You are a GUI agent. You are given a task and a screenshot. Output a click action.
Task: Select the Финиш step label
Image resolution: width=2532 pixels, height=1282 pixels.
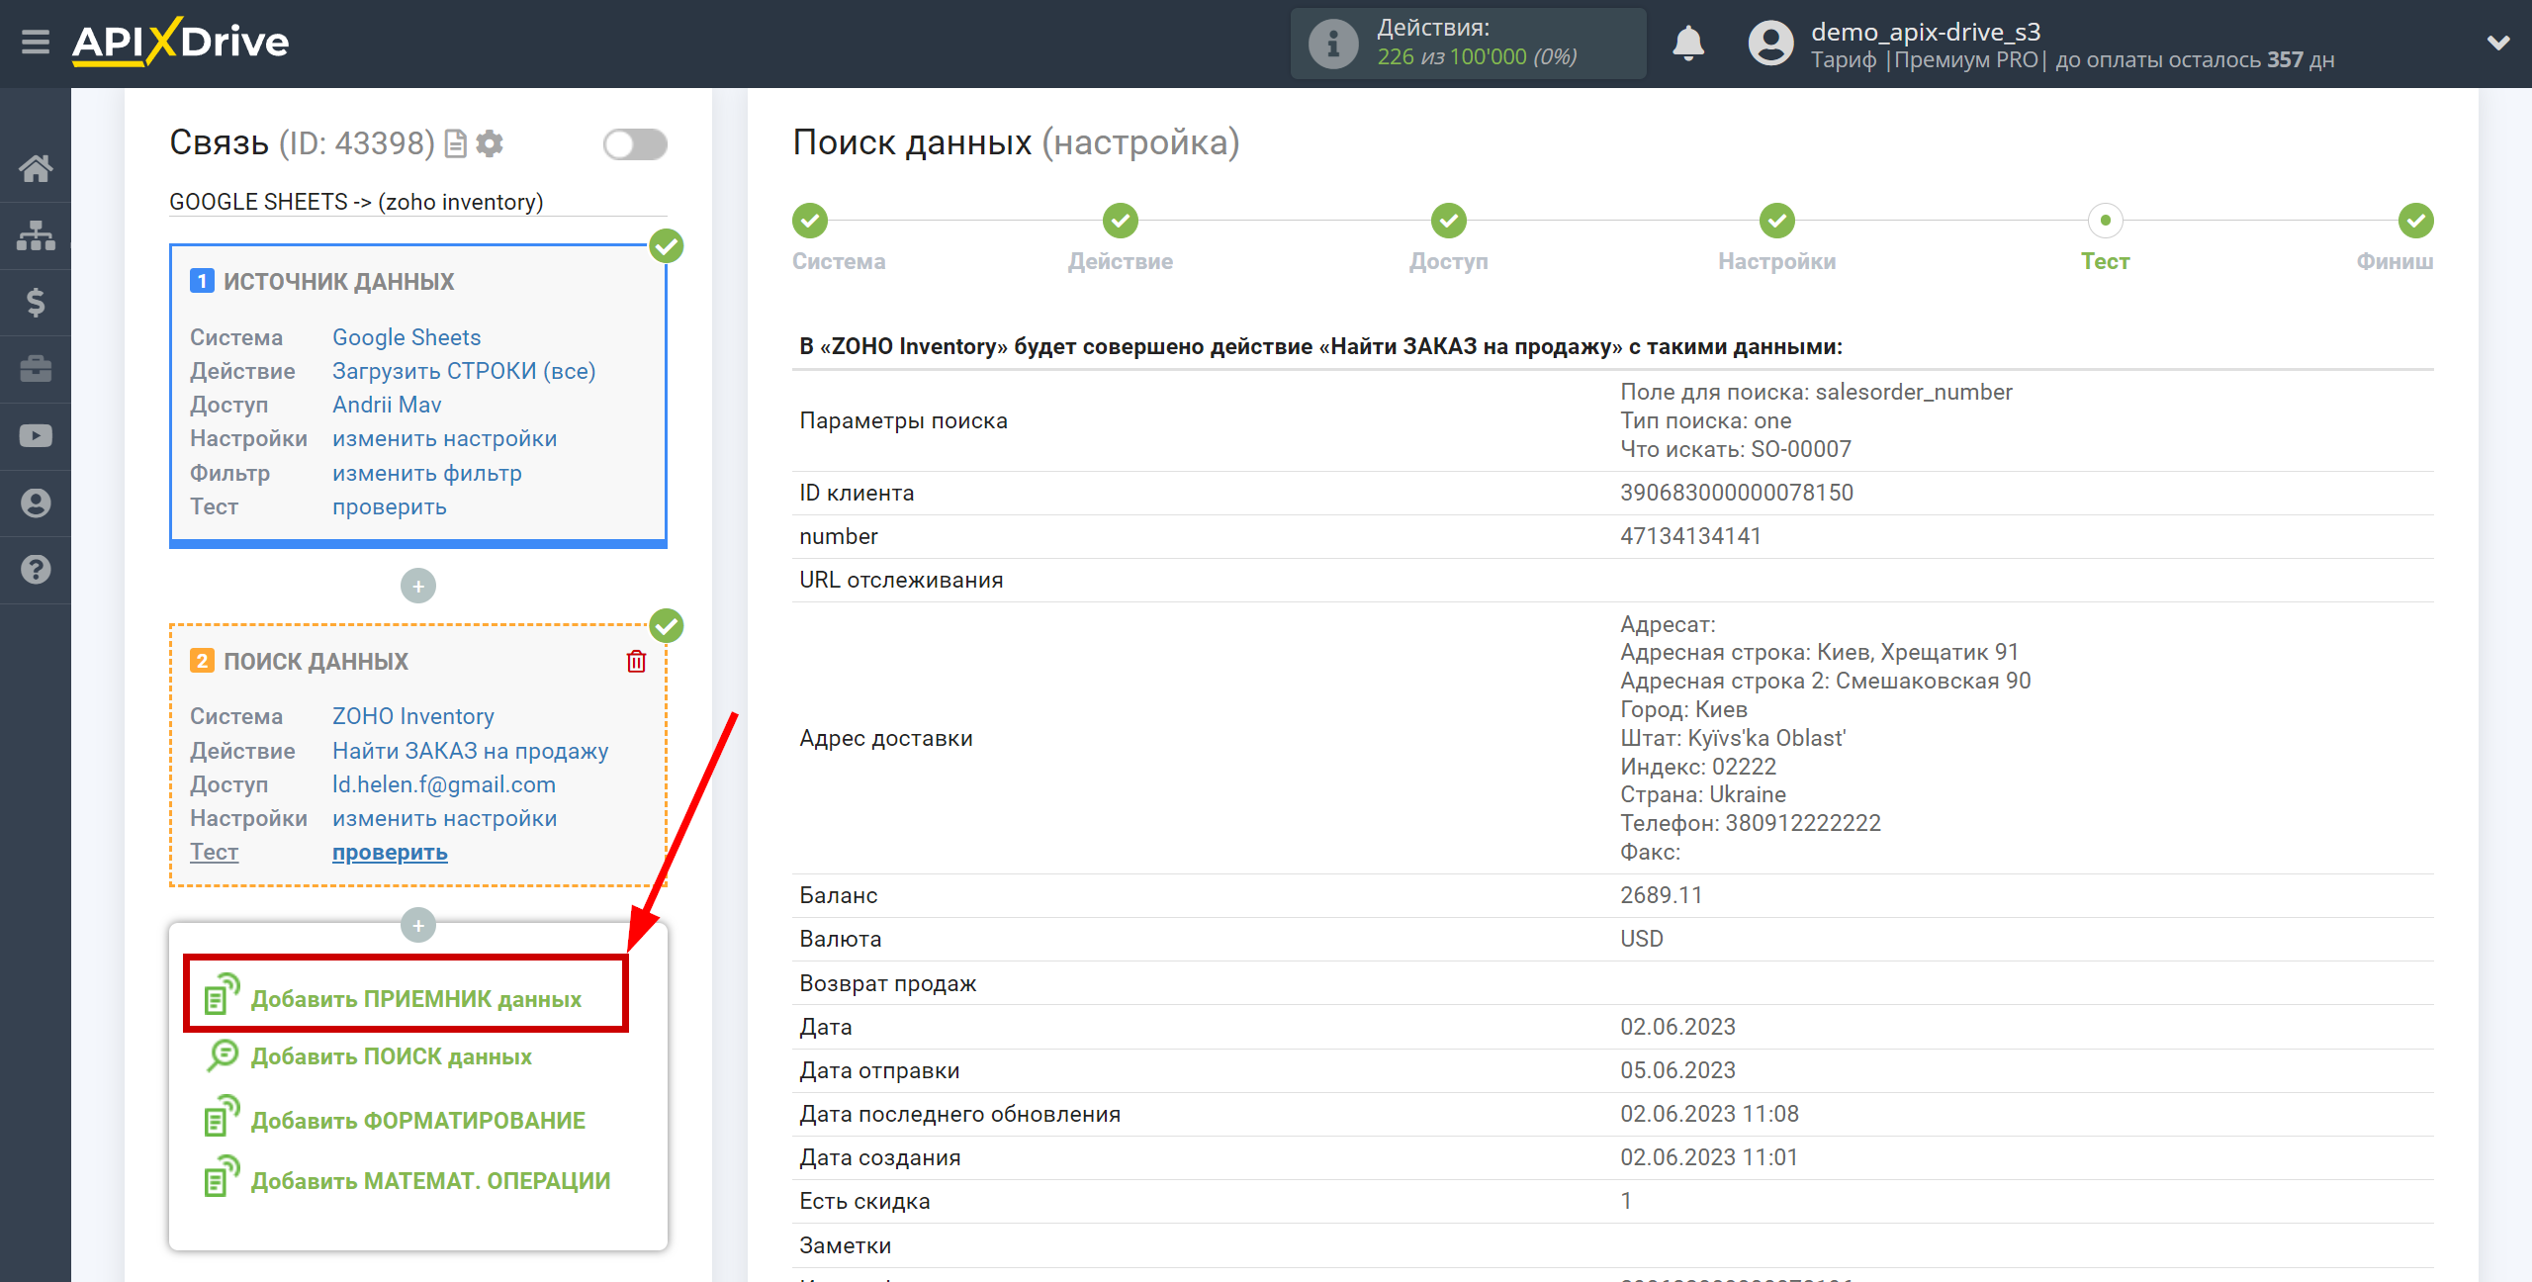[2395, 261]
